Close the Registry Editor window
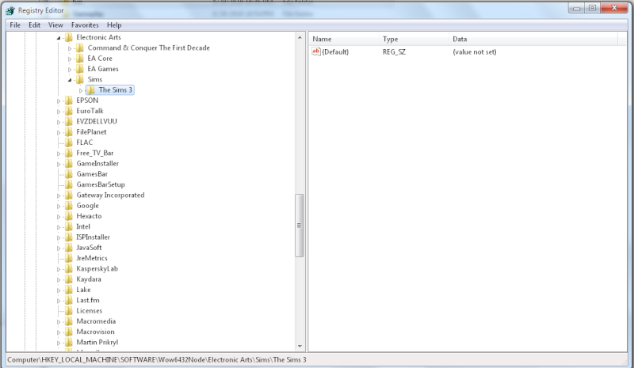The width and height of the screenshot is (634, 368). (x=613, y=8)
